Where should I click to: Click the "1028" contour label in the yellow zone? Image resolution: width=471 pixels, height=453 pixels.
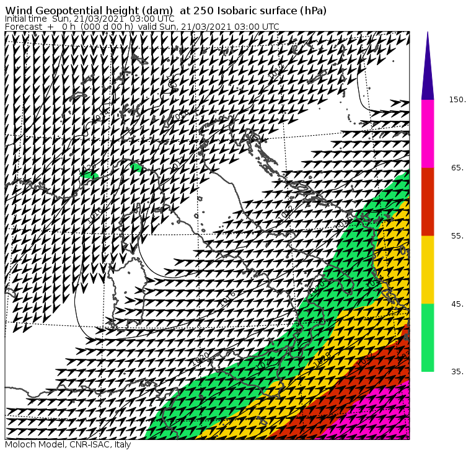coord(322,361)
